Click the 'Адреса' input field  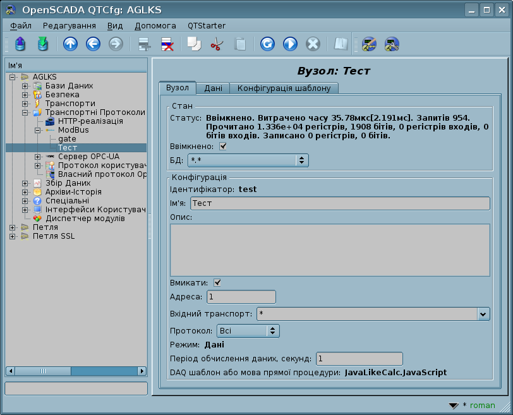click(241, 297)
